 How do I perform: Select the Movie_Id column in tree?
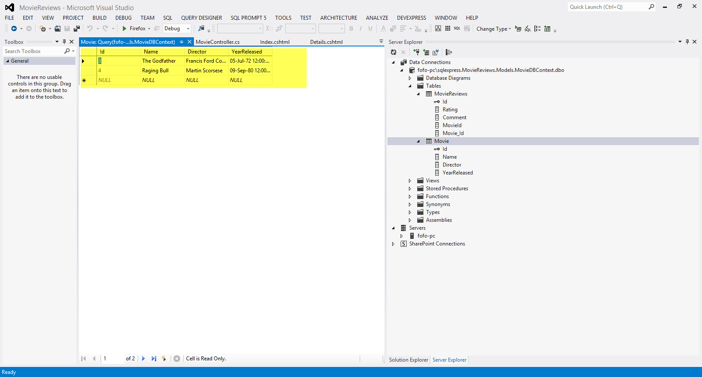point(453,133)
